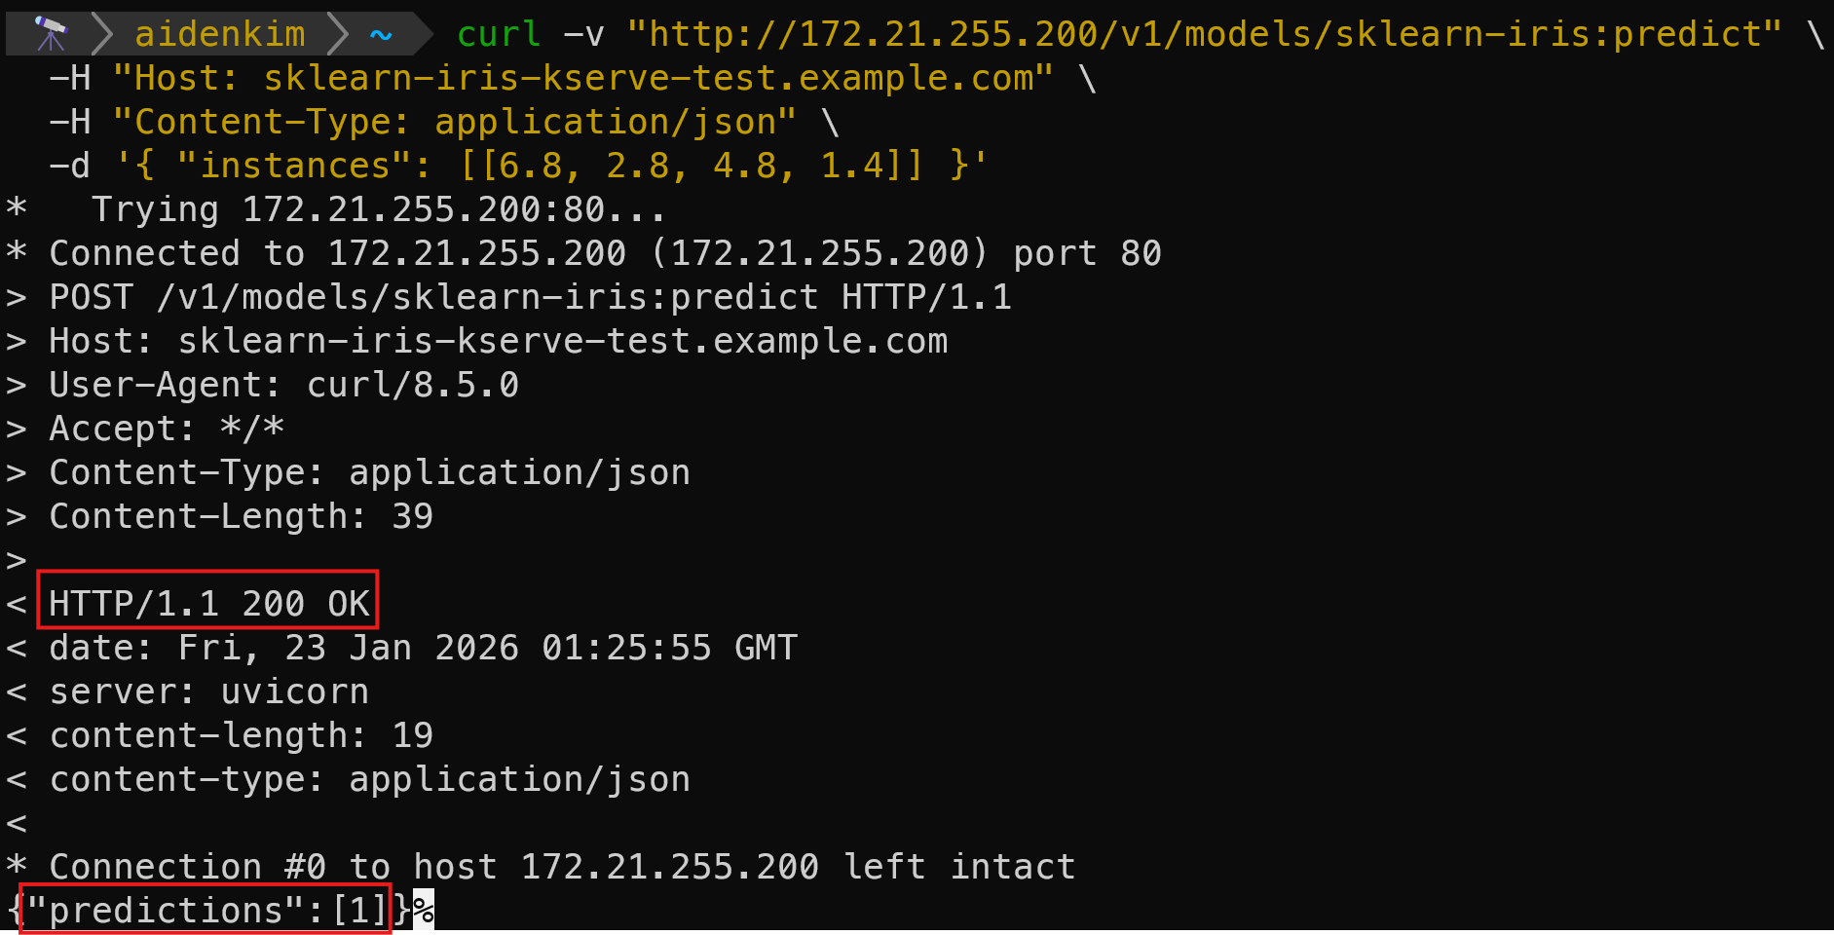
Task: Click the highlighted predictions [1] output
Action: point(206,910)
